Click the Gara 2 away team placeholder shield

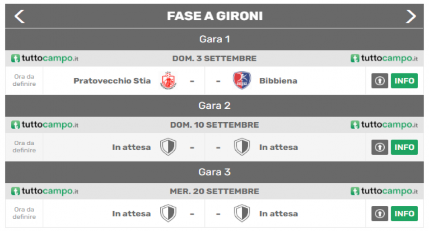pos(242,147)
